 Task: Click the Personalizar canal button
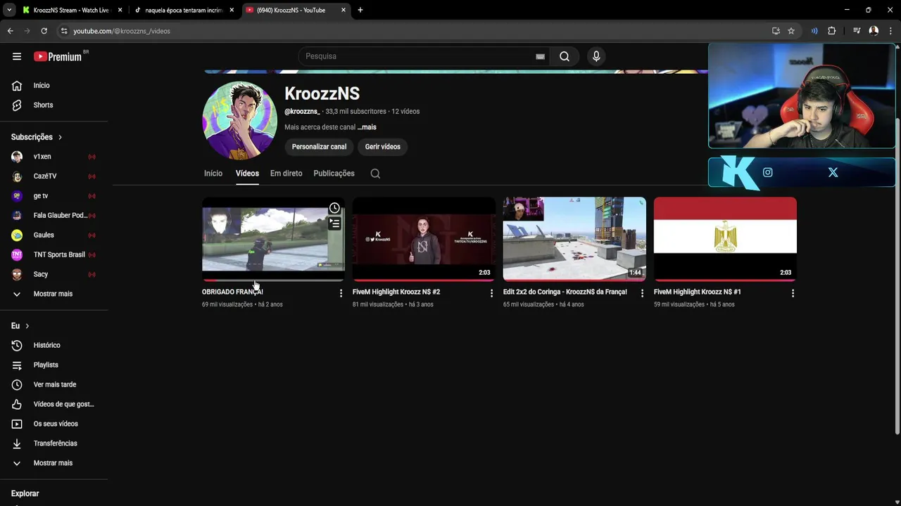pyautogui.click(x=319, y=147)
